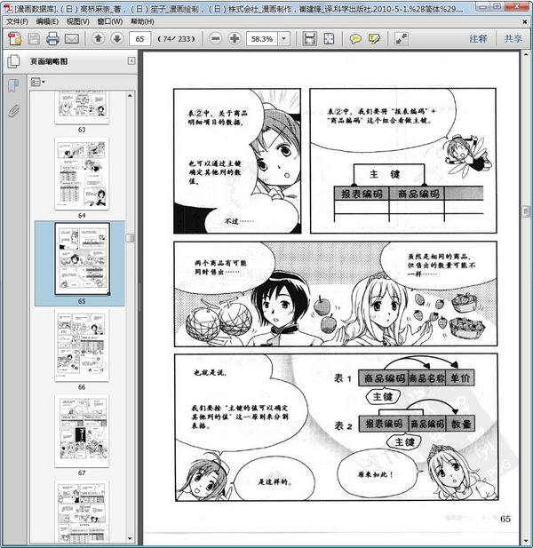Click the page count text (74/233)

coord(176,39)
